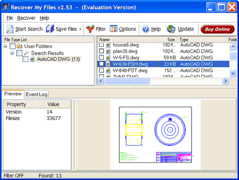Image resolution: width=239 pixels, height=180 pixels.
Task: Sort by the Size column header
Action: click(x=169, y=40)
